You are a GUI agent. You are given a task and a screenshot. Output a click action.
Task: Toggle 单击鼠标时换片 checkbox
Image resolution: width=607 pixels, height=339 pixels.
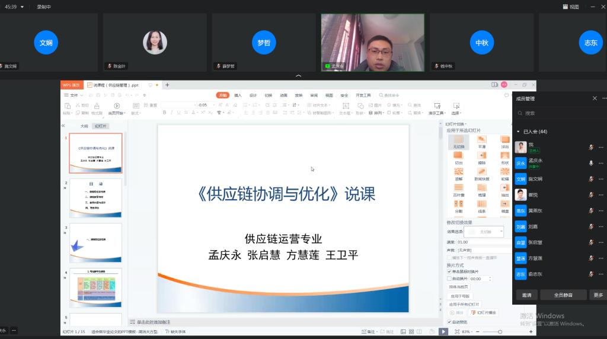[x=449, y=271]
